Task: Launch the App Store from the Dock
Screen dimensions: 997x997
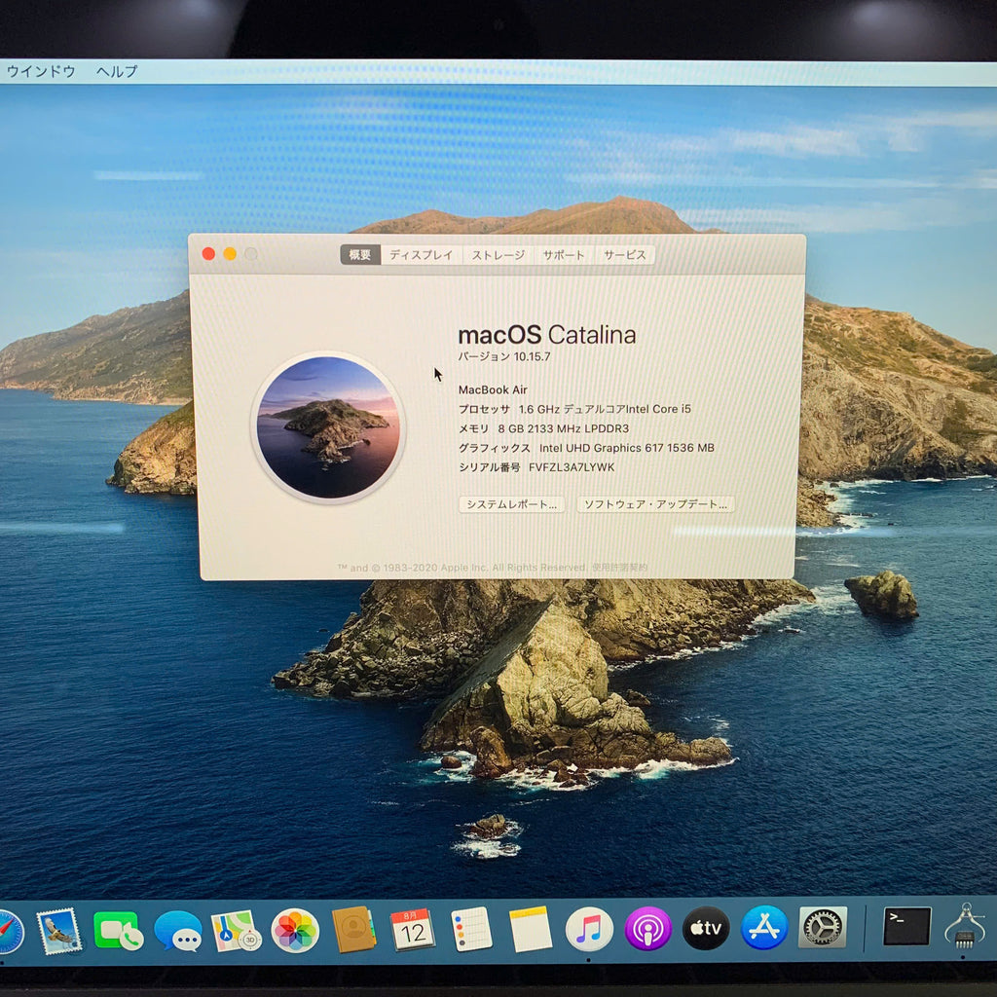Action: coord(763,928)
